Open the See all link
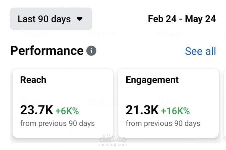The image size is (226, 150). click(x=200, y=51)
